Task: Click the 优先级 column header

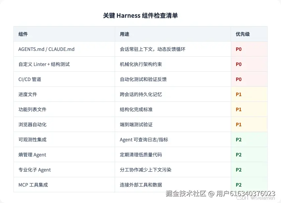Action: pos(243,34)
